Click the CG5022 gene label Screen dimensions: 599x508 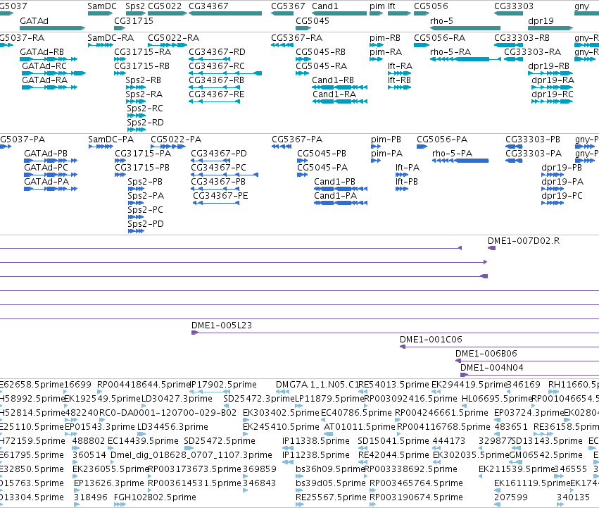(x=165, y=6)
